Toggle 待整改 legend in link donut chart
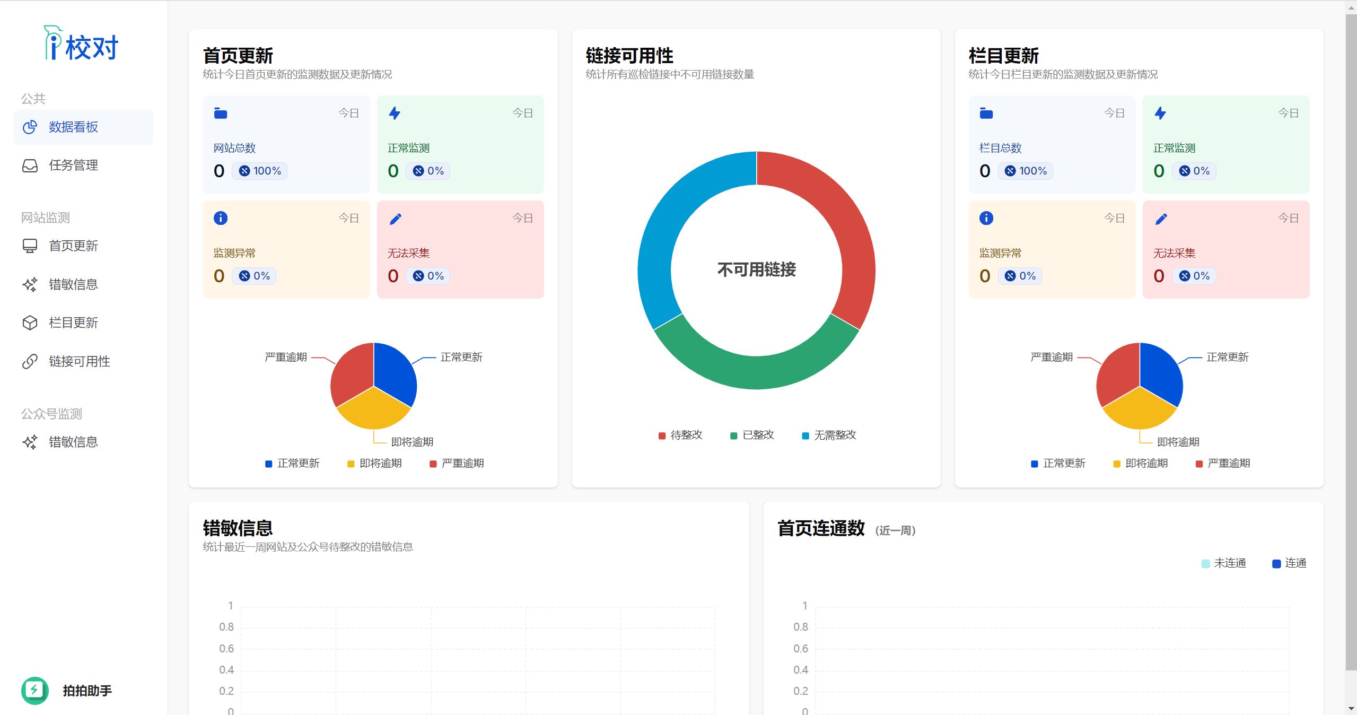Image resolution: width=1357 pixels, height=715 pixels. coord(680,435)
